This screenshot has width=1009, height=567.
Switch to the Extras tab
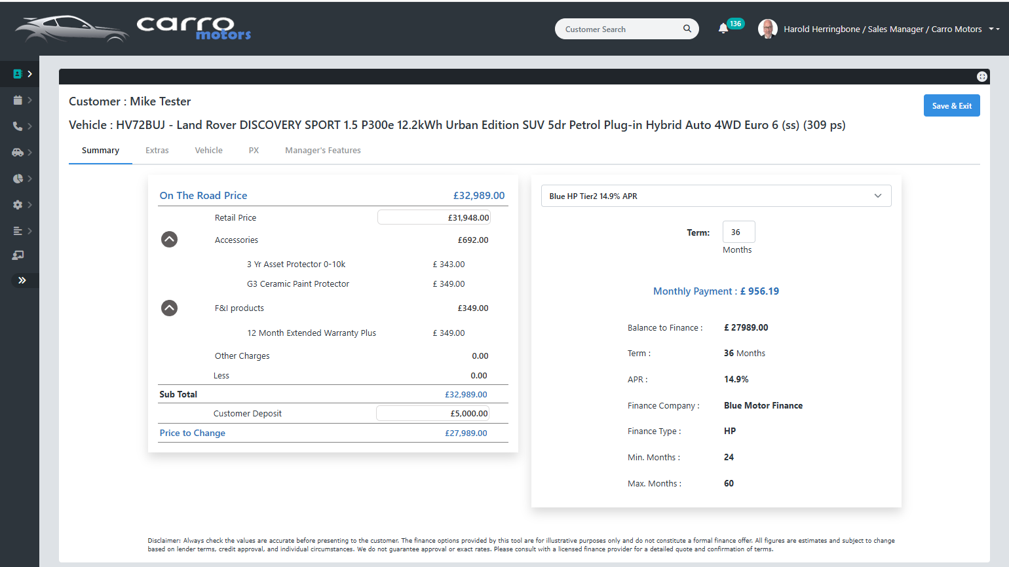point(157,151)
